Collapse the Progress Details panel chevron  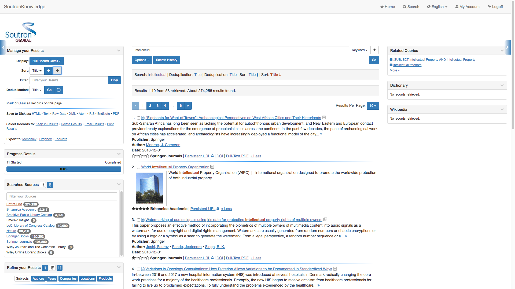pos(119,154)
